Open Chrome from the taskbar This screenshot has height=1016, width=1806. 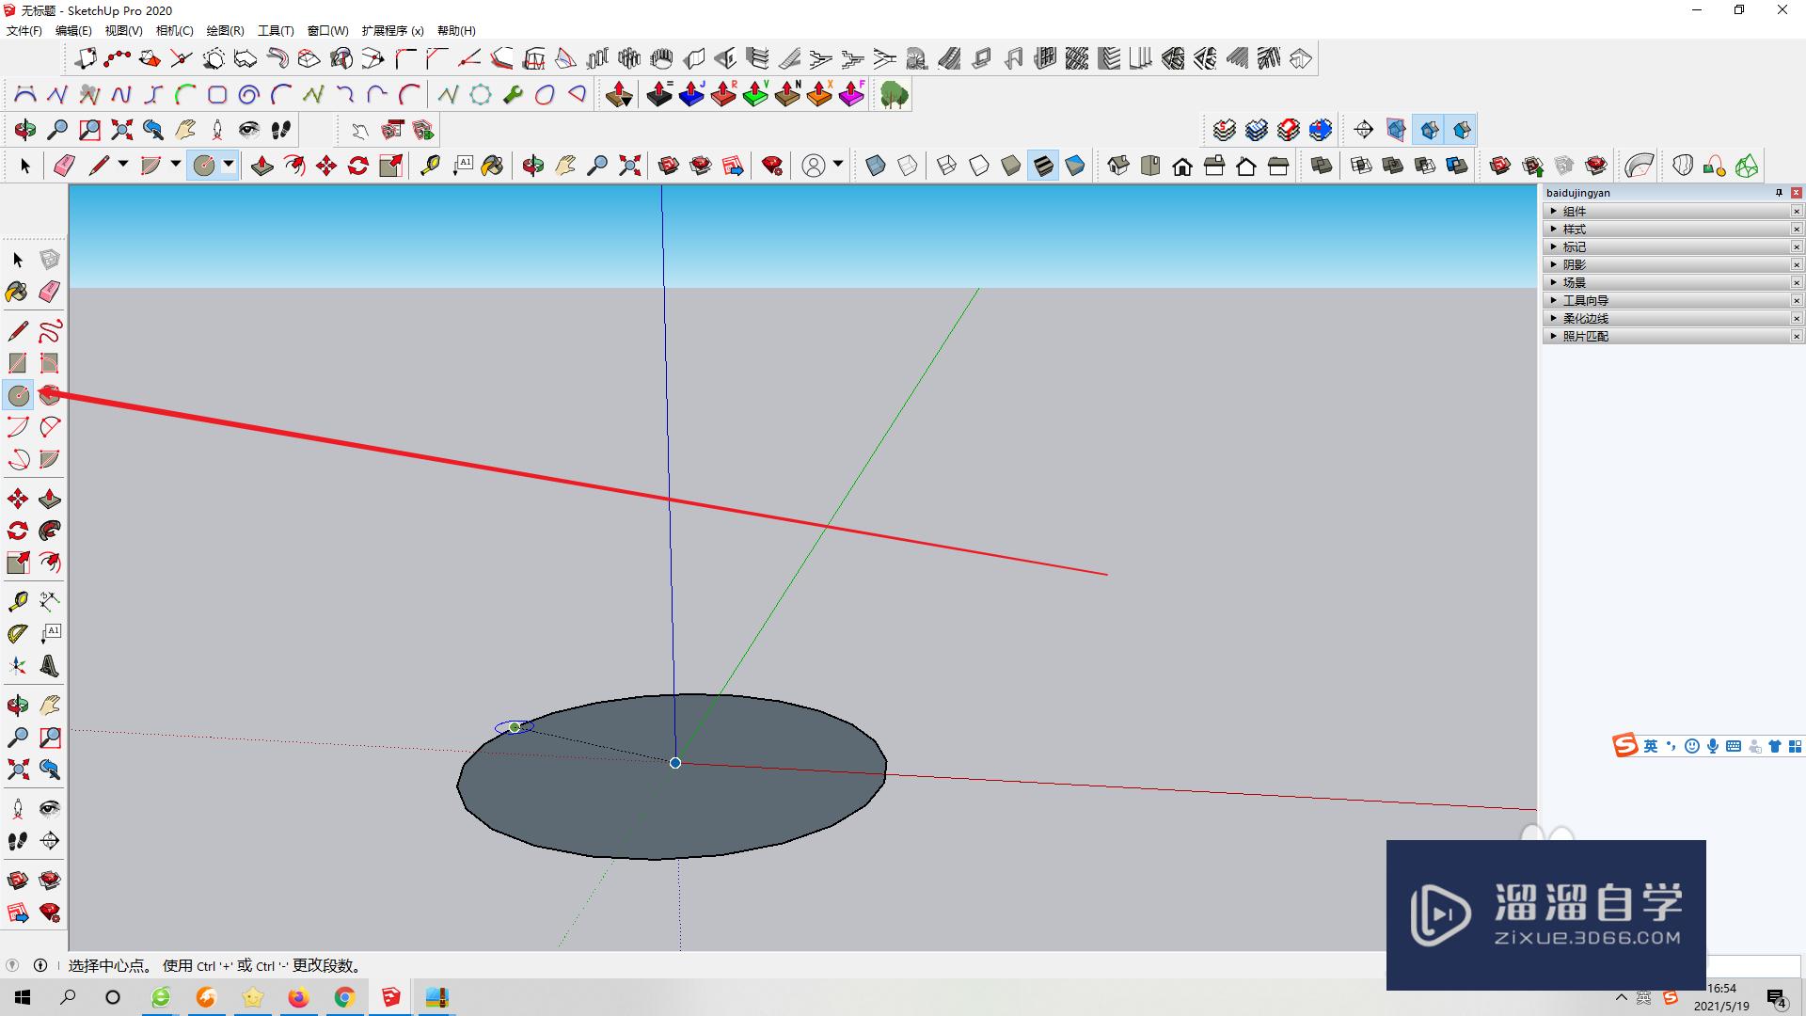pos(344,997)
